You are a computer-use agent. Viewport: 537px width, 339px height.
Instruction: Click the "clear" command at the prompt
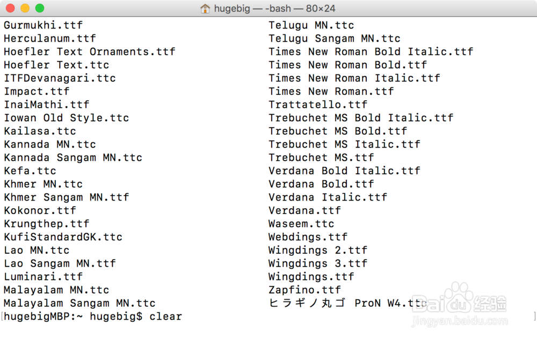pos(166,316)
